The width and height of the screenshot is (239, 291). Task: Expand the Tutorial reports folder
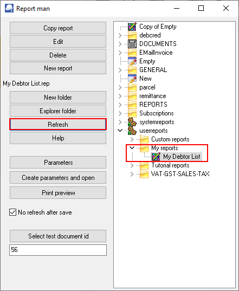(x=132, y=165)
